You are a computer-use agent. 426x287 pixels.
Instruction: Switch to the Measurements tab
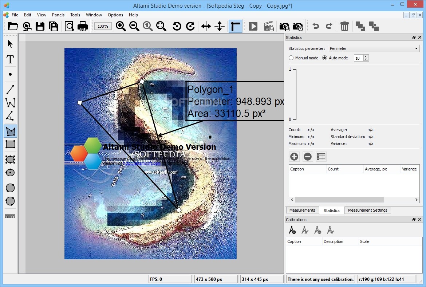[302, 210]
